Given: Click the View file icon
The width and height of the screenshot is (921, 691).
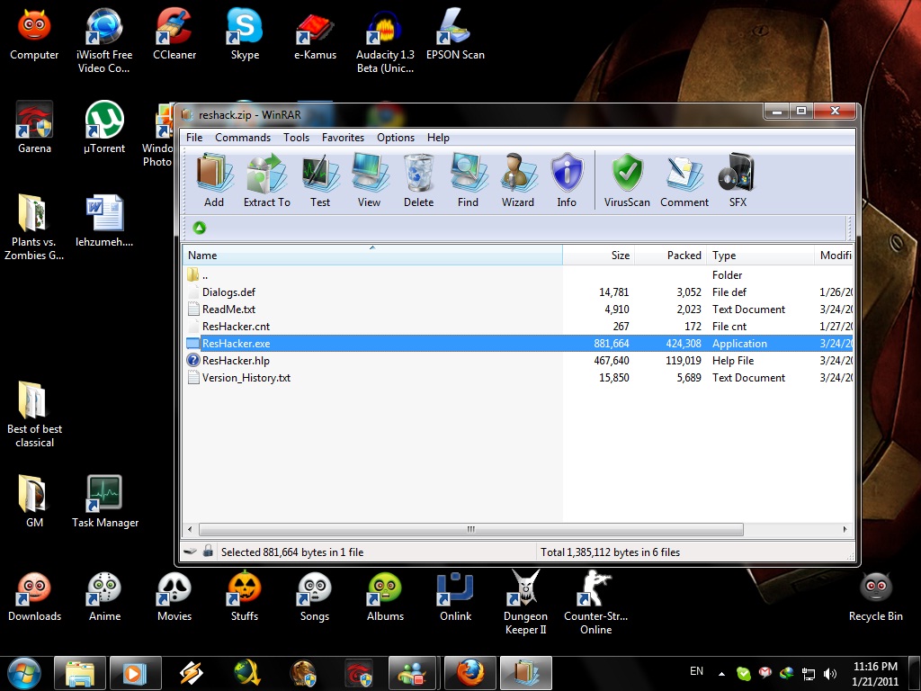Looking at the screenshot, I should pos(370,181).
